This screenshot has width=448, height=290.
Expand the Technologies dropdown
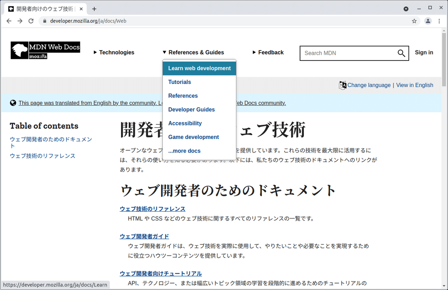pyautogui.click(x=114, y=53)
